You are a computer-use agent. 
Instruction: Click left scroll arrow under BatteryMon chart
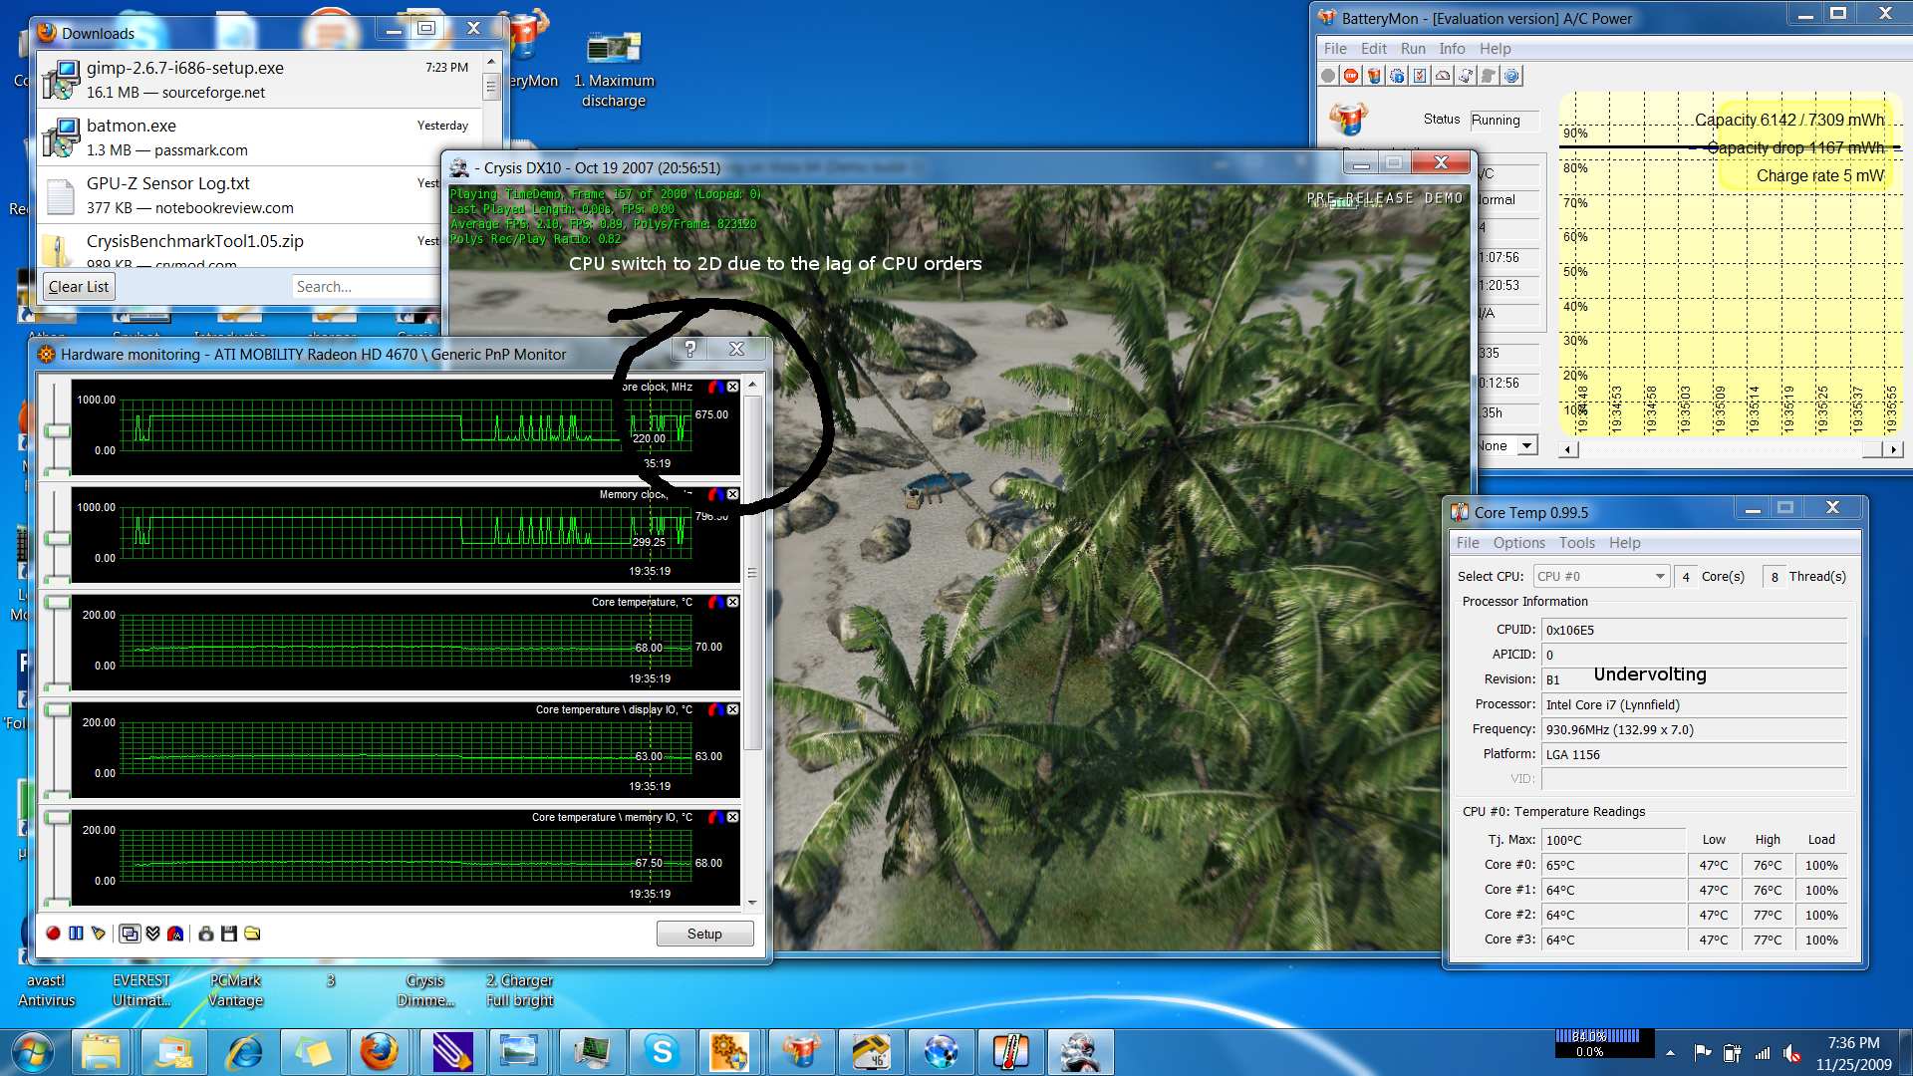[1569, 449]
